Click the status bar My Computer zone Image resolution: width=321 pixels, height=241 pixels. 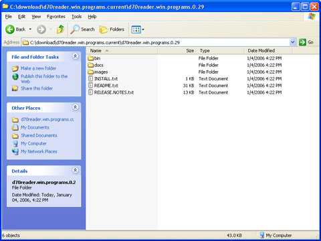(x=276, y=236)
